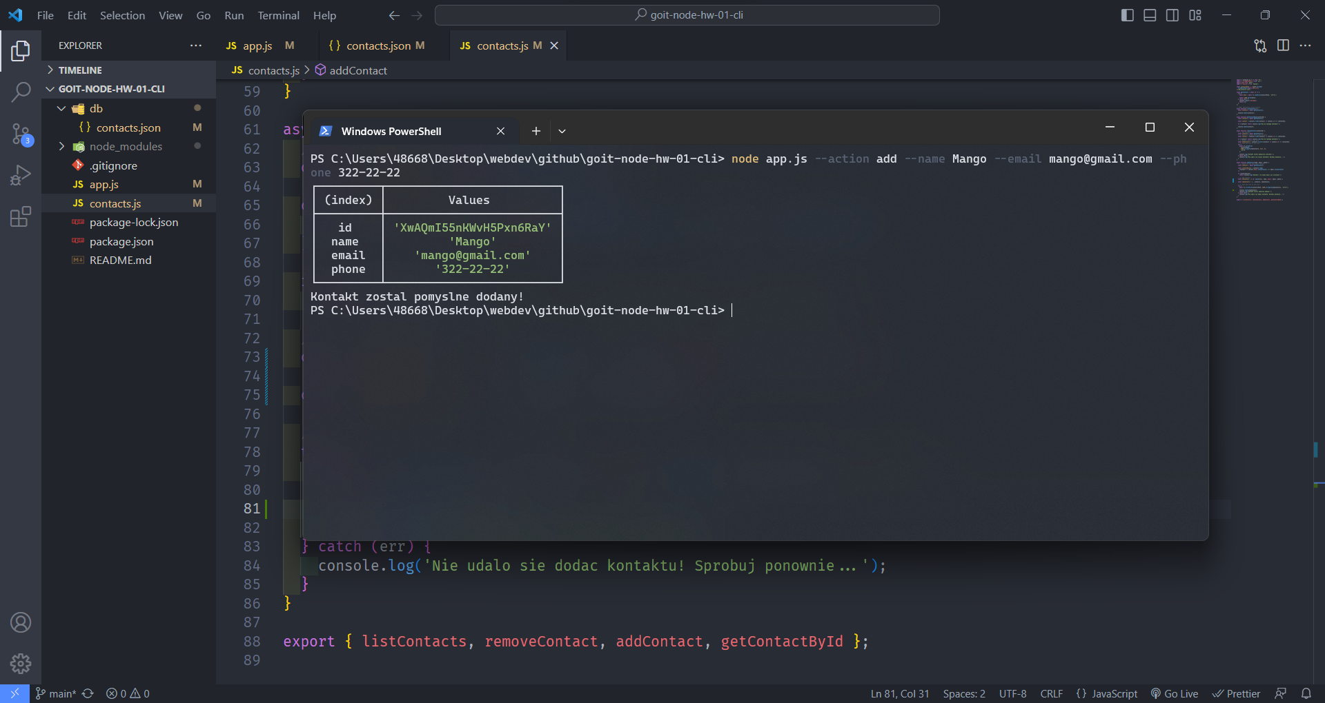
Task: Toggle the Primary Side Bar
Action: click(1127, 15)
